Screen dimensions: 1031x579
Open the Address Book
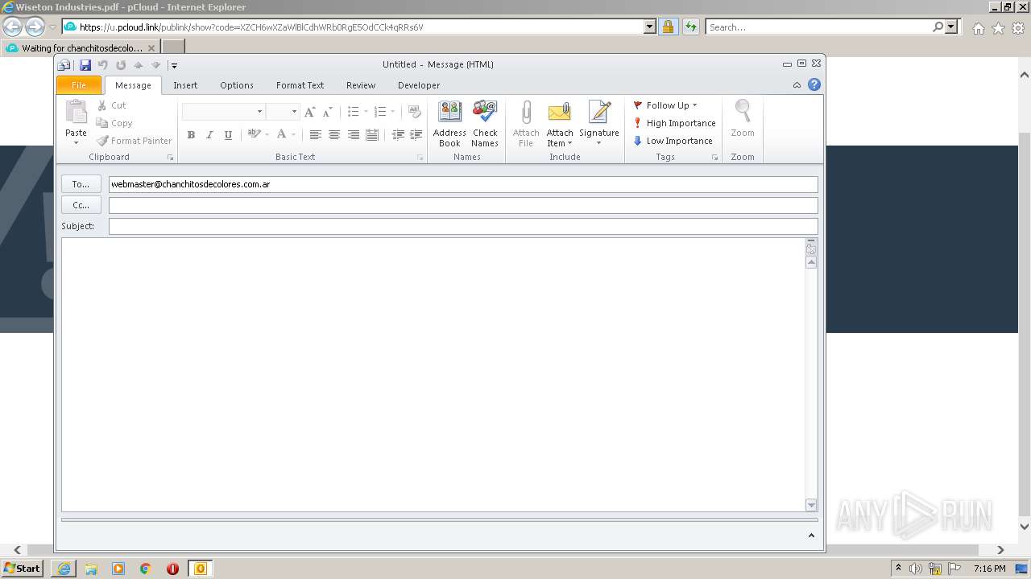[449, 124]
